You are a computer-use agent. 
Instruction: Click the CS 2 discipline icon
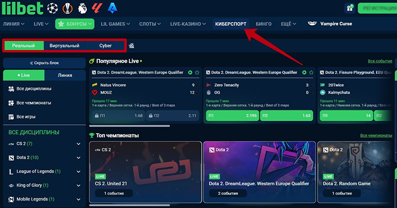(11, 144)
